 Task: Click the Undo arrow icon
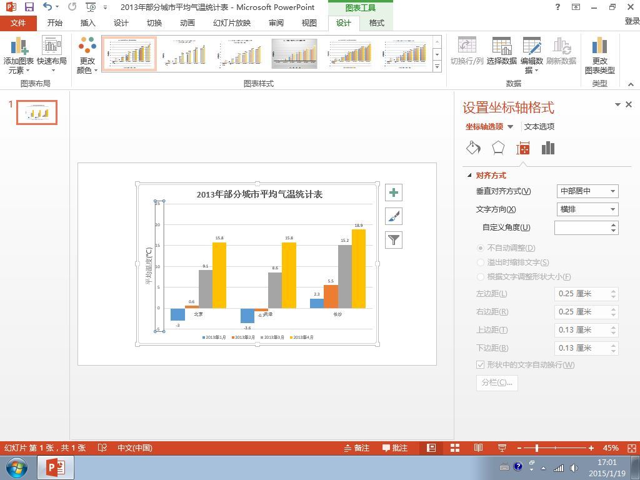coord(47,7)
